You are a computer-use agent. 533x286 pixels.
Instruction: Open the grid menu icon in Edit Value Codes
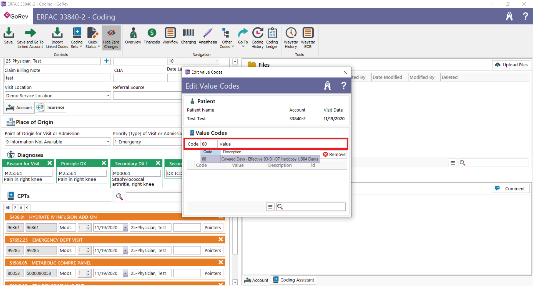[x=270, y=207]
